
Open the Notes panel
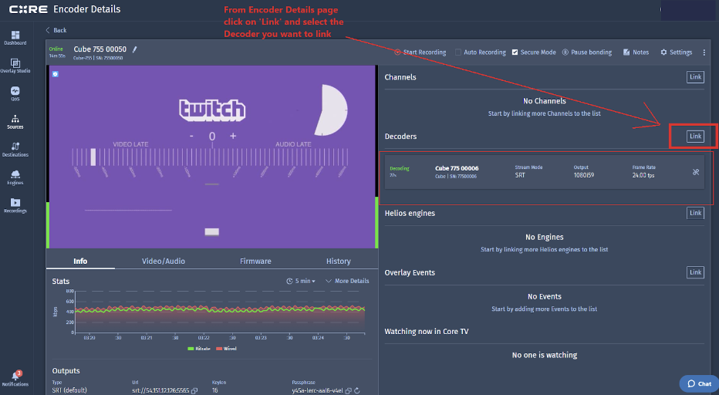[636, 52]
